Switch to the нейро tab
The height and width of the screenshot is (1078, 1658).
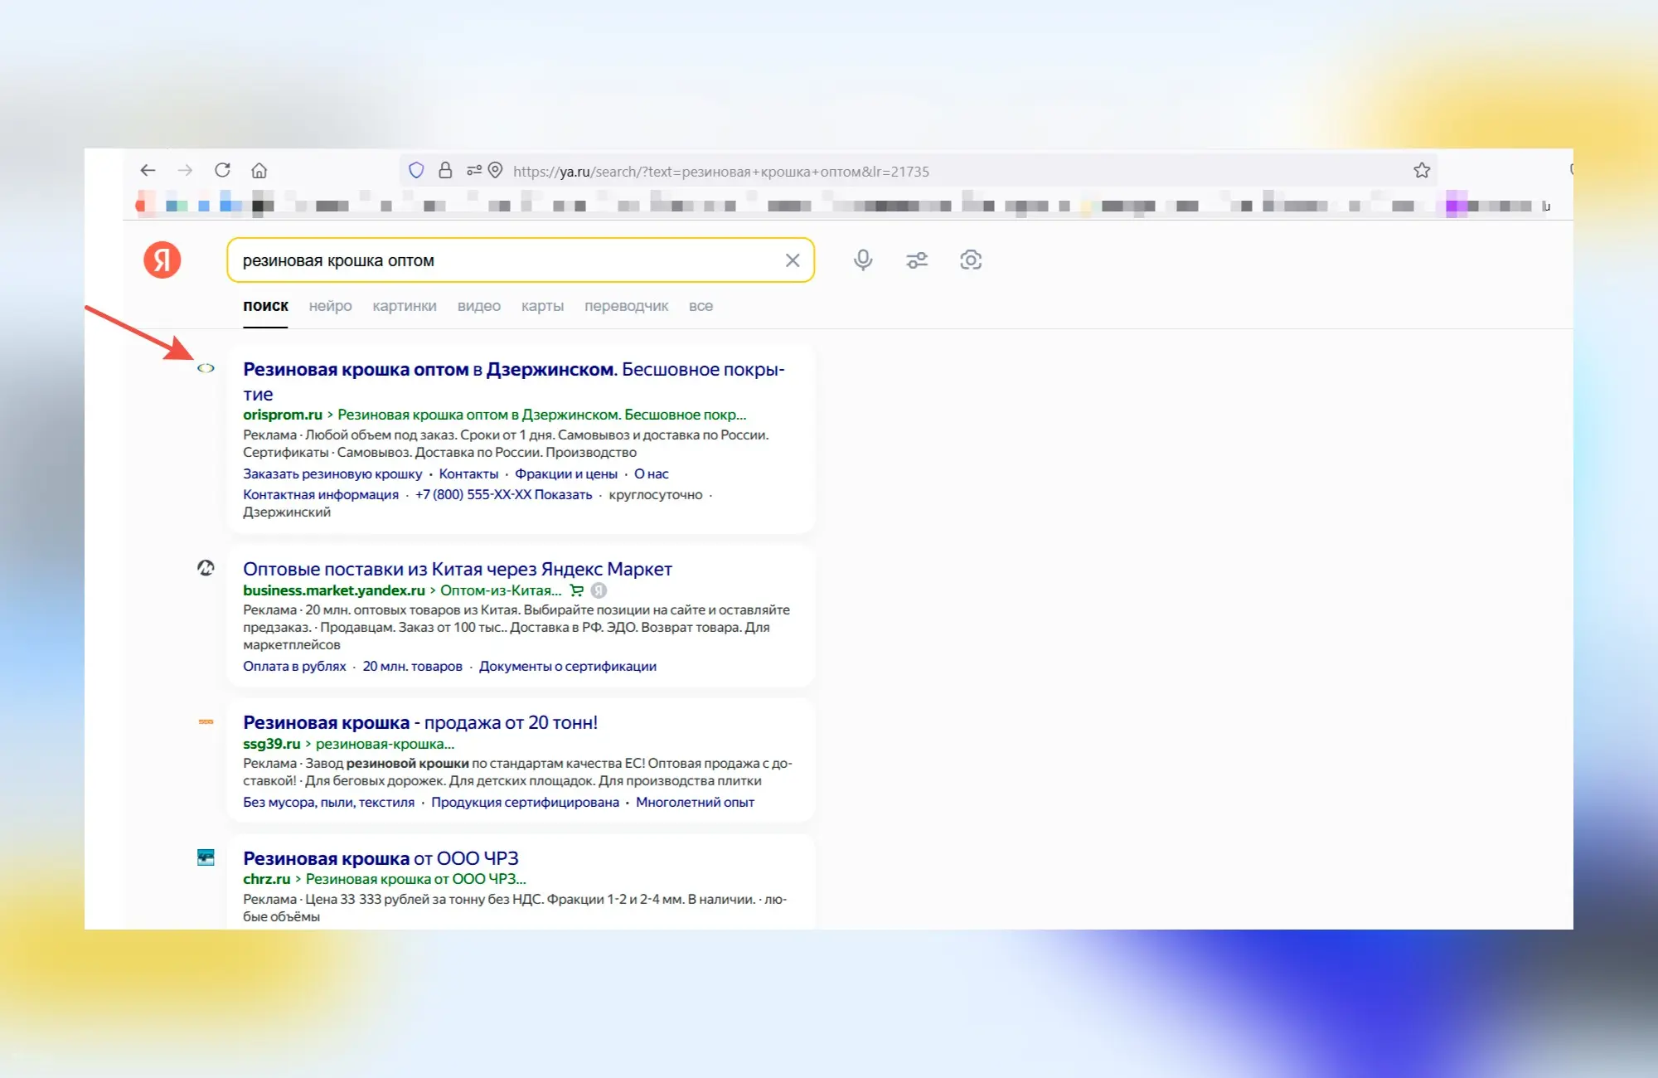coord(330,306)
